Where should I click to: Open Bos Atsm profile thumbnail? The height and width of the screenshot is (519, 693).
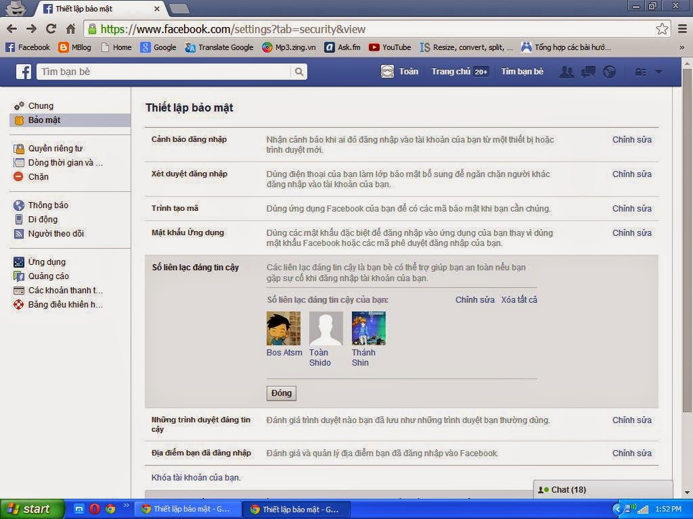coord(284,328)
